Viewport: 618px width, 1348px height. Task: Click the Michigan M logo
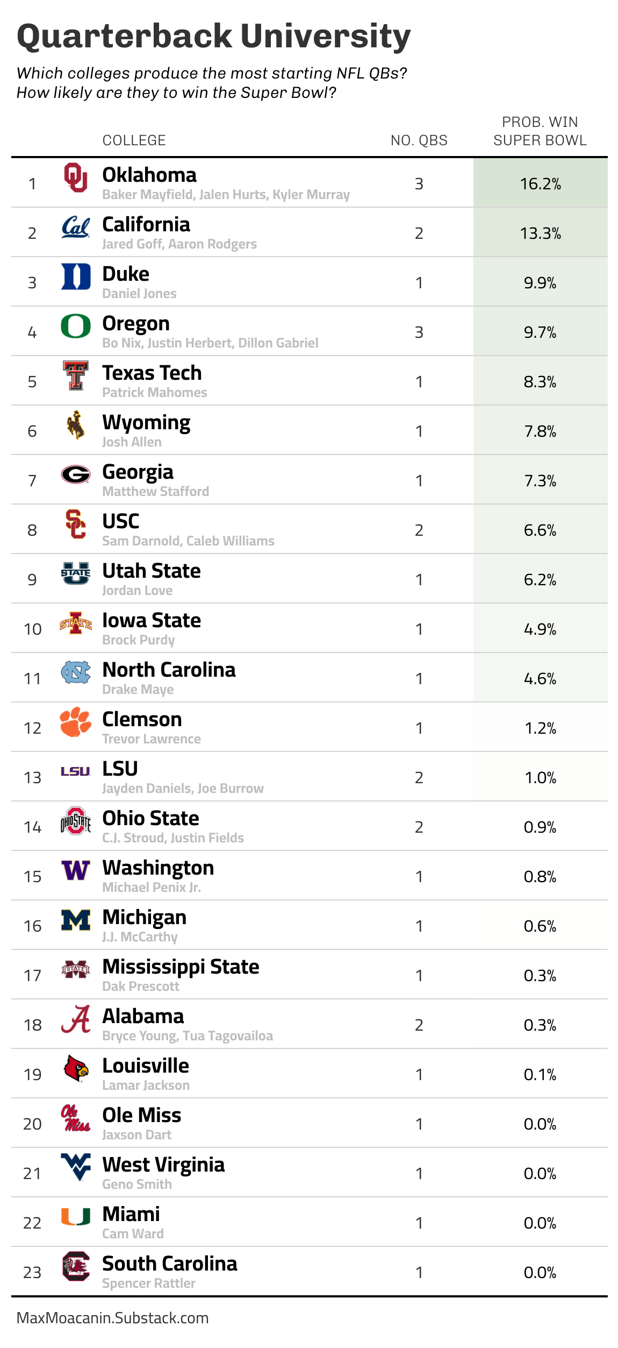point(75,920)
